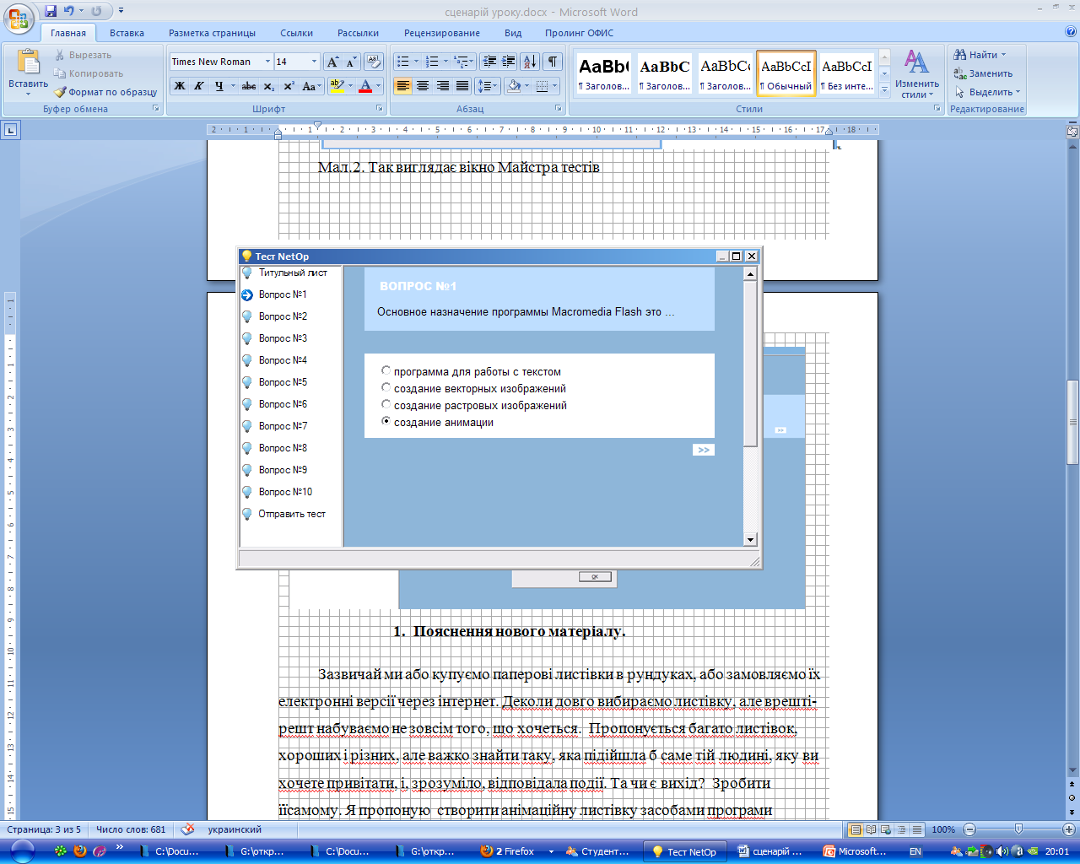The height and width of the screenshot is (864, 1080).
Task: Go to next question with >> button
Action: [704, 450]
